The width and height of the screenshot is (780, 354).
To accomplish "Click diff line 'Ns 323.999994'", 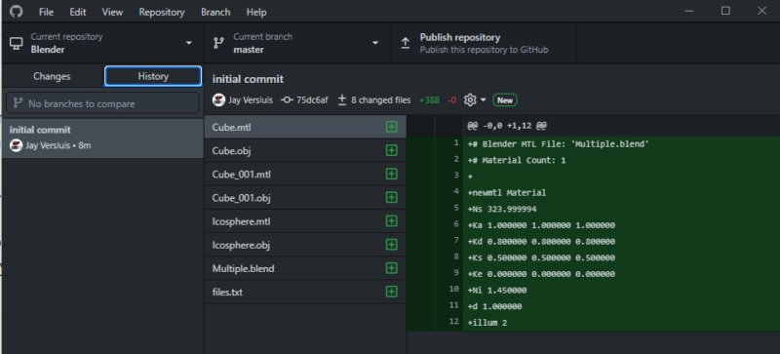I will (x=502, y=209).
